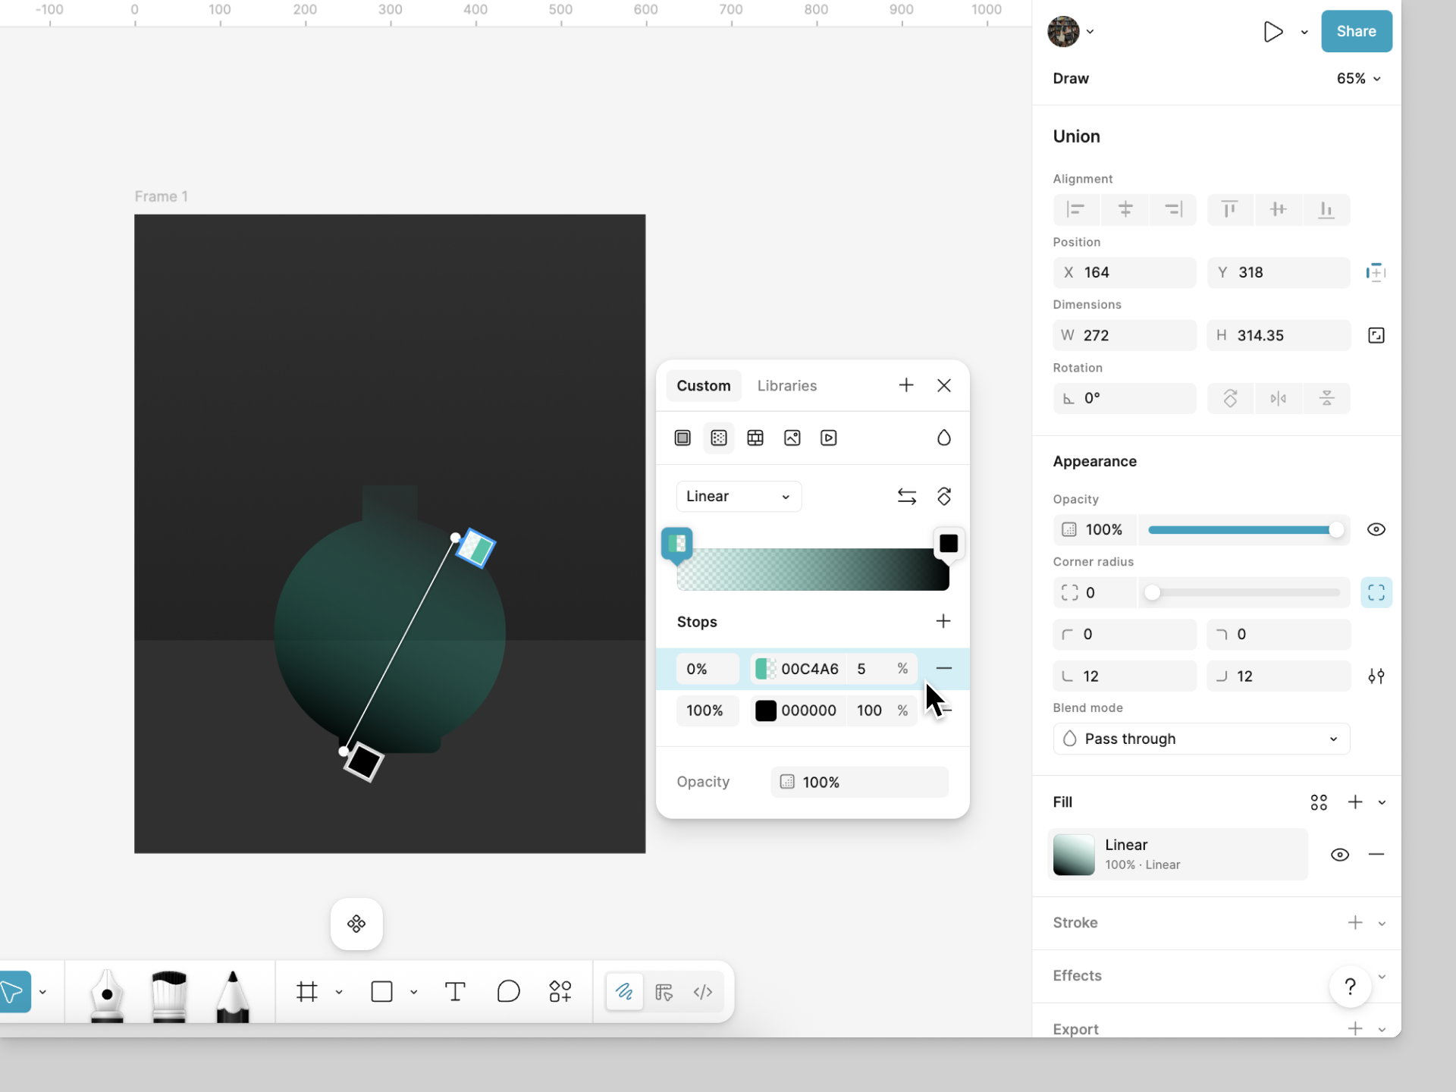Select the Custom tab

coord(704,385)
